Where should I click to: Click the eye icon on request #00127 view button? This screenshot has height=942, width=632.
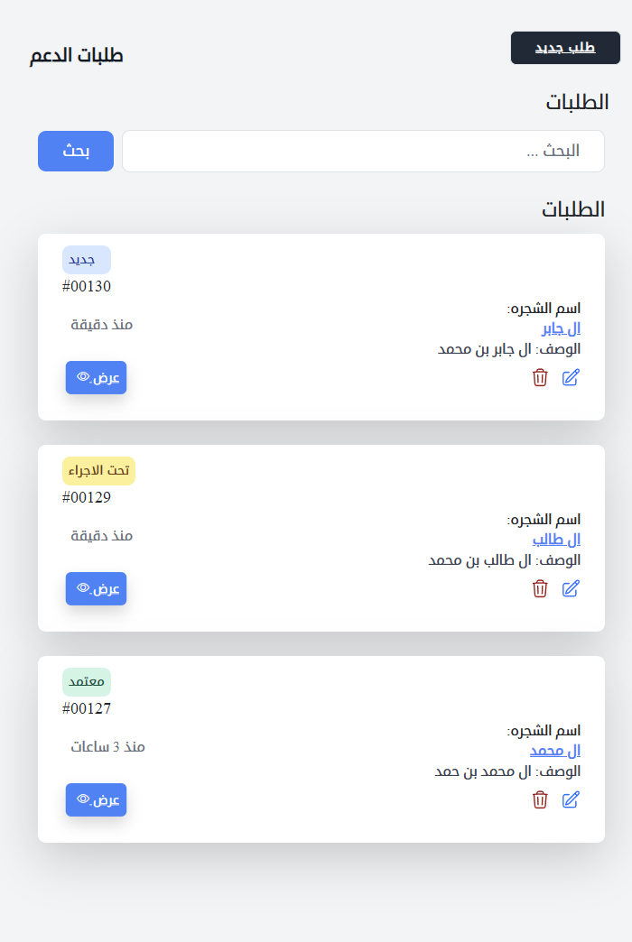(x=82, y=799)
